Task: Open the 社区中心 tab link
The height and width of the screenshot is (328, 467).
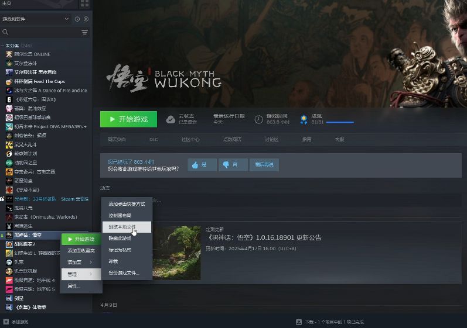Action: pos(190,139)
